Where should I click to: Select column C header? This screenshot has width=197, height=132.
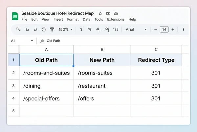click(156, 50)
